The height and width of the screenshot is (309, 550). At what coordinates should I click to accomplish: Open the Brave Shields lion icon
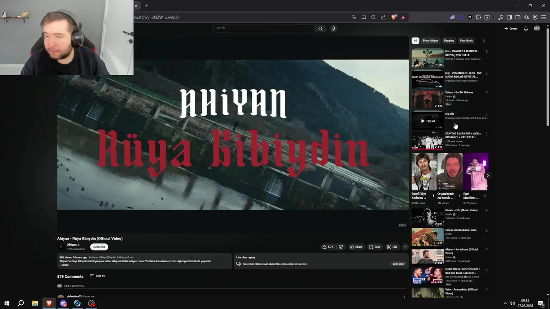394,17
